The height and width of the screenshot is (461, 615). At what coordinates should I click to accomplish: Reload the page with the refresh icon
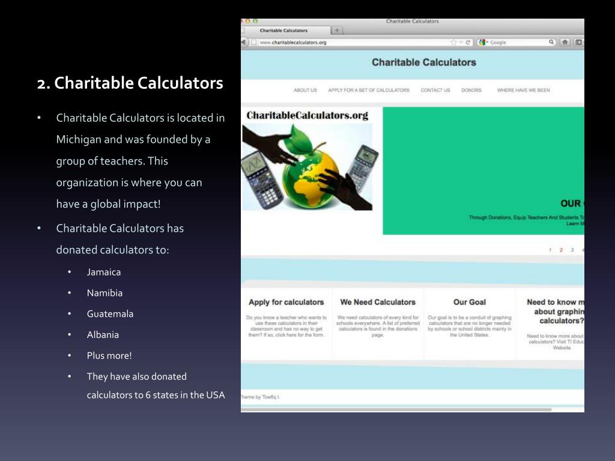click(x=468, y=42)
